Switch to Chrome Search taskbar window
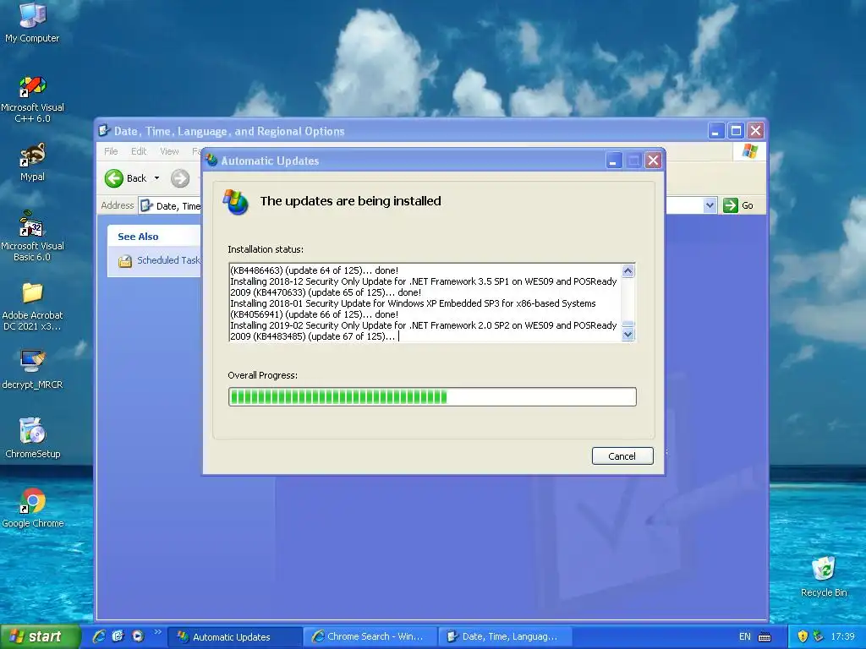This screenshot has width=866, height=649. pyautogui.click(x=370, y=637)
